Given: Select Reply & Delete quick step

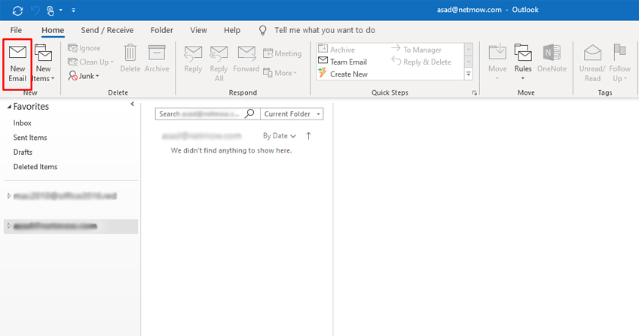Looking at the screenshot, I should (421, 62).
